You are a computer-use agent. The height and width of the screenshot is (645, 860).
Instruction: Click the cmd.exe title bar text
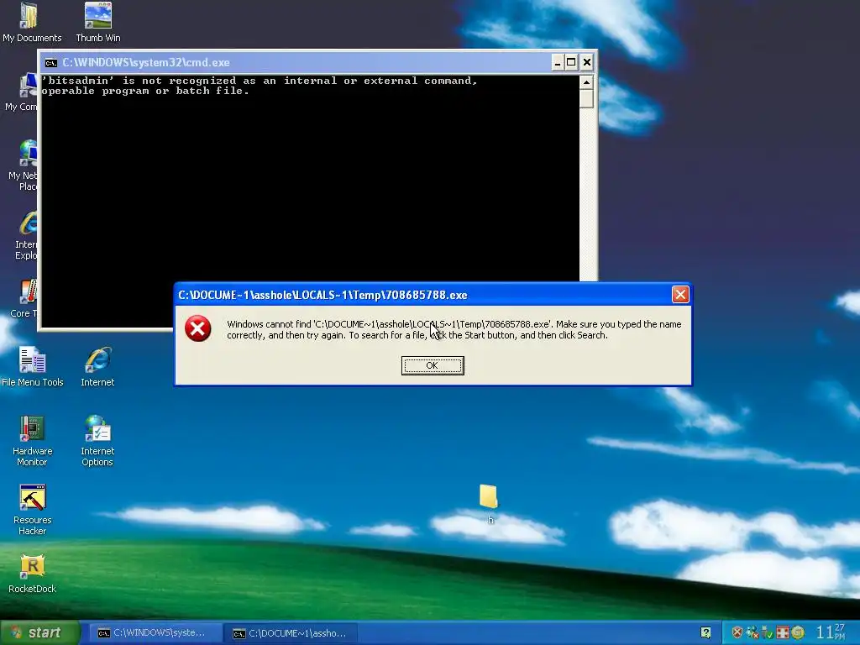(x=146, y=62)
